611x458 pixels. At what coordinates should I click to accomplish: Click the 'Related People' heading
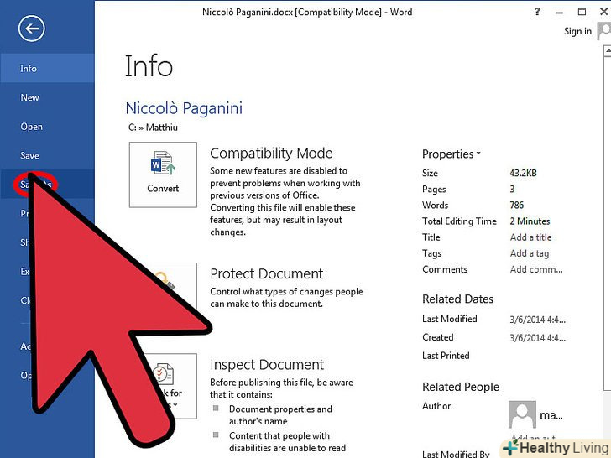click(x=461, y=387)
